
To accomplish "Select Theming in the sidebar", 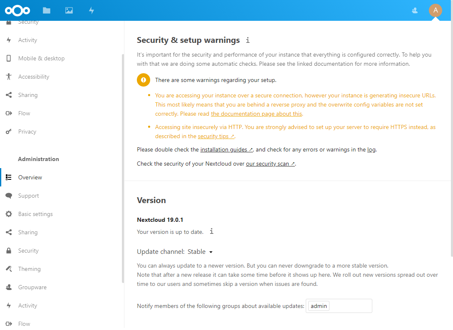I will coord(29,269).
